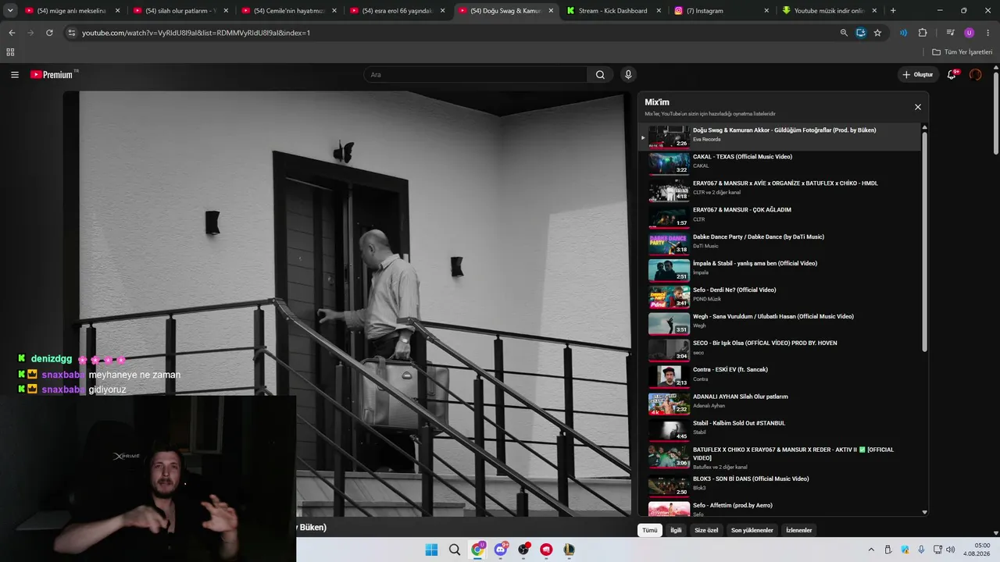Open the Windows Start menu

tap(431, 550)
